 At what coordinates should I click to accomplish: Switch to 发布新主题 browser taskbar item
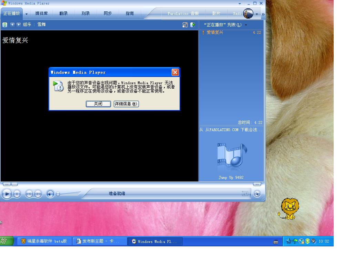click(99, 241)
